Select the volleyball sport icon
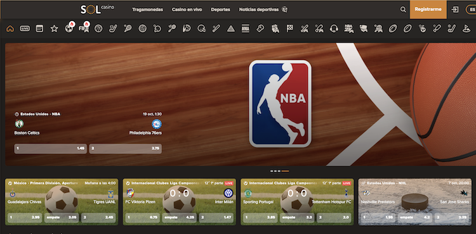Viewport: 476px width, 234px height. point(142,28)
